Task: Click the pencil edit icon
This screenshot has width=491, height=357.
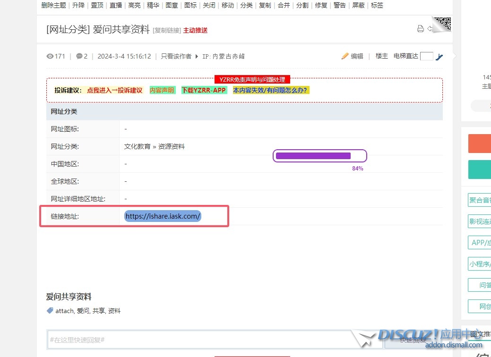Action: coord(345,56)
